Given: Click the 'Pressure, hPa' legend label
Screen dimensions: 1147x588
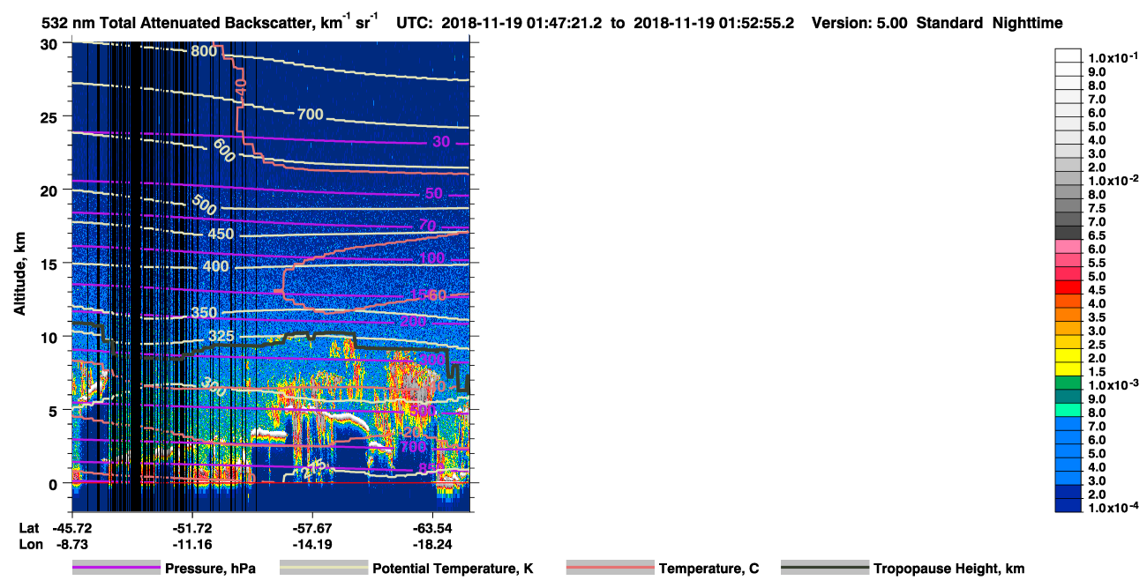Looking at the screenshot, I should 210,569.
